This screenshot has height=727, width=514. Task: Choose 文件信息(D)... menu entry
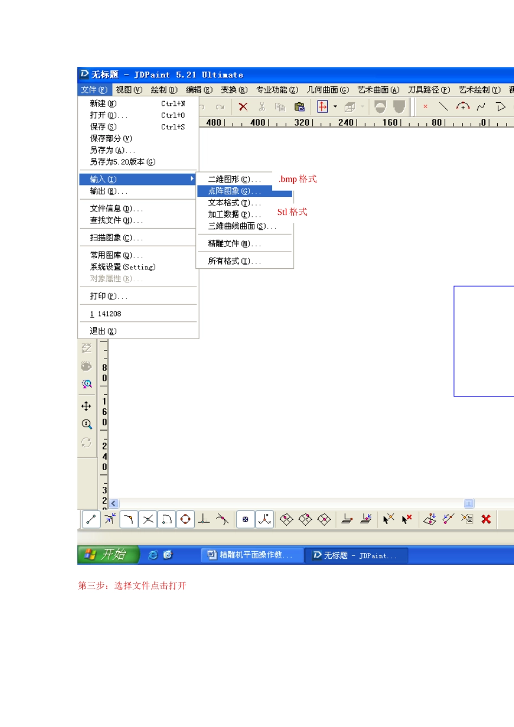pyautogui.click(x=138, y=208)
